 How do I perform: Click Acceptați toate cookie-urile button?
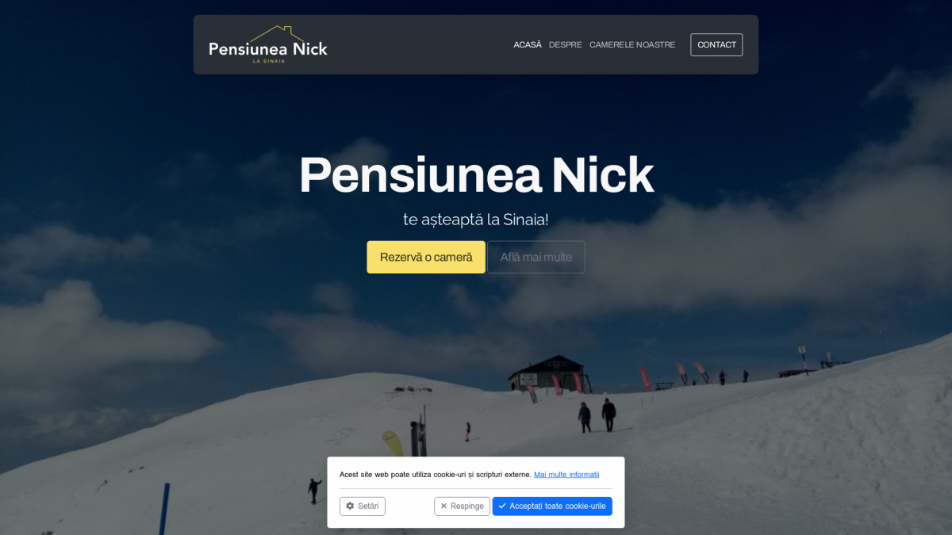click(x=552, y=506)
